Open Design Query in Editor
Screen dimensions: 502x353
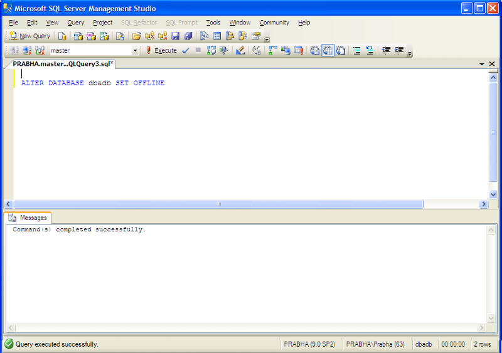(240, 50)
